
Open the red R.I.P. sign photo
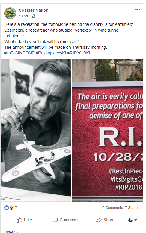click(108, 130)
